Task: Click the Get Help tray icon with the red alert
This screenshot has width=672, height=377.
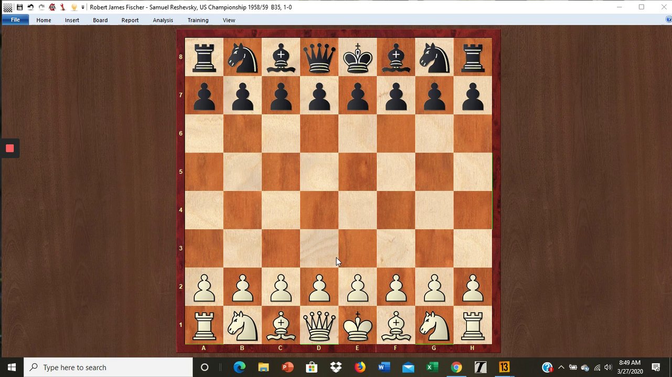Action: click(x=547, y=368)
